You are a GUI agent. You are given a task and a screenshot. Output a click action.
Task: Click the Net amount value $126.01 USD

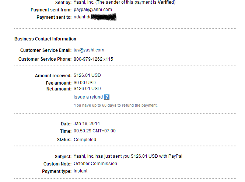pos(87,89)
